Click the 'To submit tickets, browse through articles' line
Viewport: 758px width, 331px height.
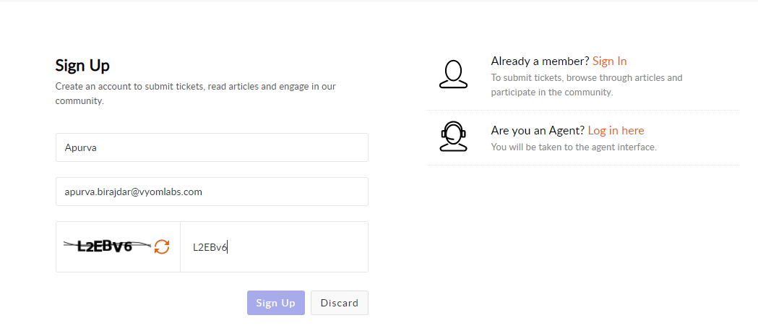pos(587,77)
